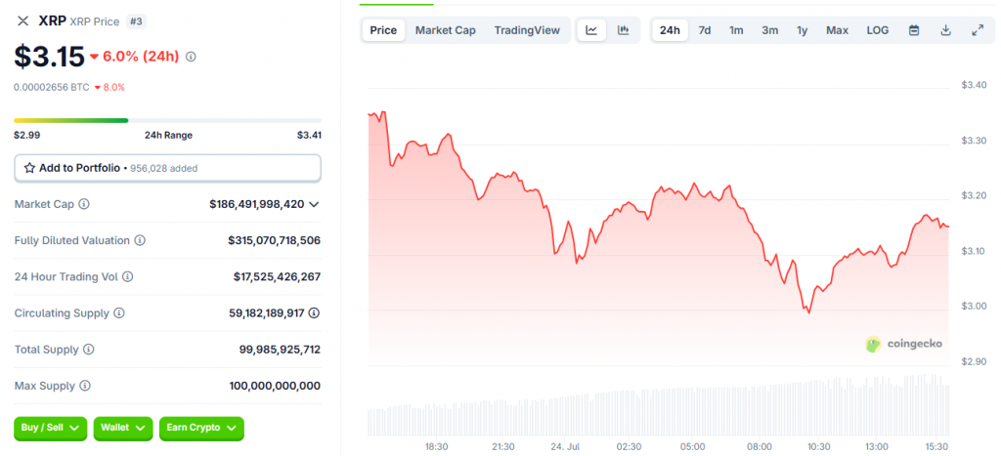Open the Earn Crypto dropdown button
The width and height of the screenshot is (1001, 456).
201,428
